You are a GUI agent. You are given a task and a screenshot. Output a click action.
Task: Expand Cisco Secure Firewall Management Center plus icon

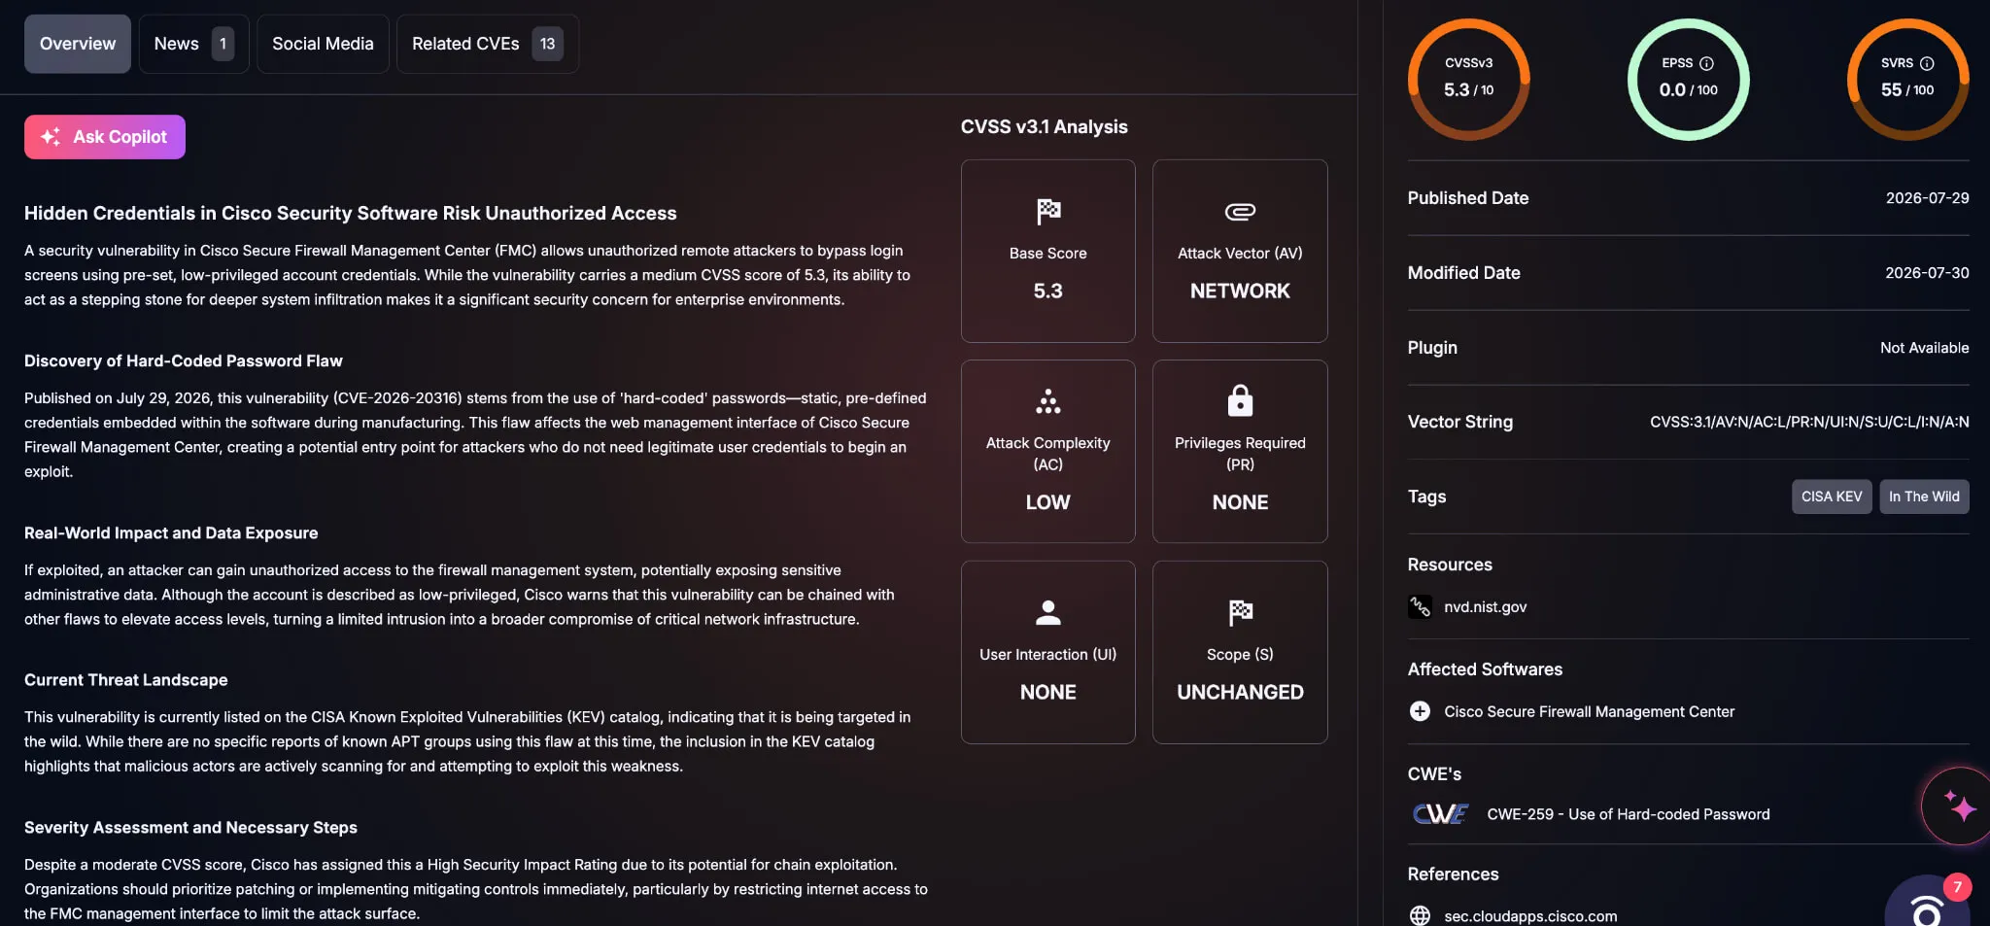point(1420,711)
